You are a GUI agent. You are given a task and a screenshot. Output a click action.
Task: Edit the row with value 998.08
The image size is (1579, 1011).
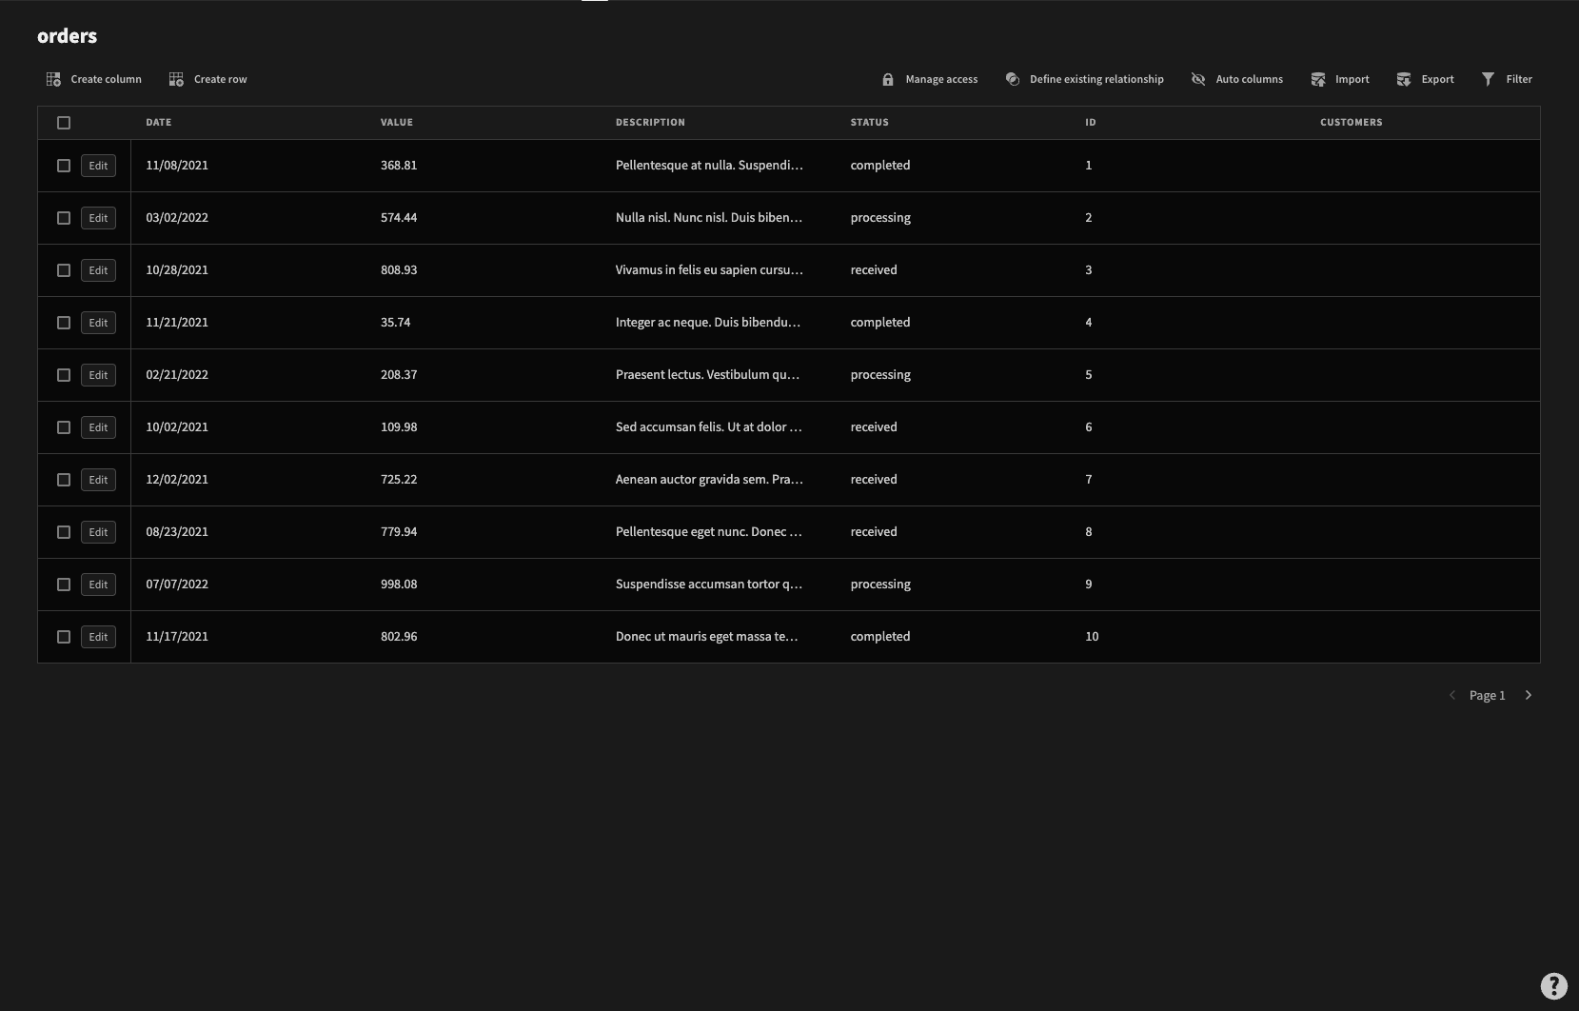[98, 585]
